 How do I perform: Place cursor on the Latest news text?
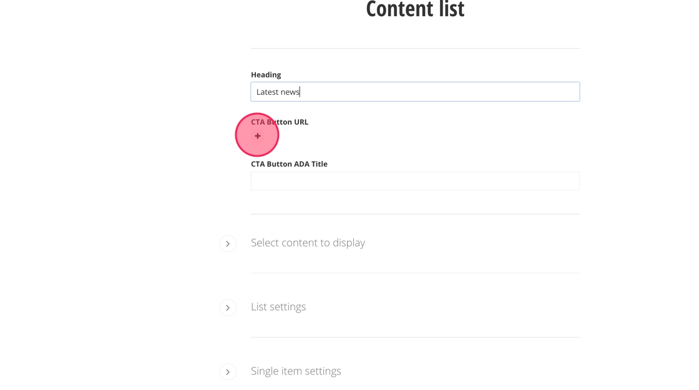[278, 92]
